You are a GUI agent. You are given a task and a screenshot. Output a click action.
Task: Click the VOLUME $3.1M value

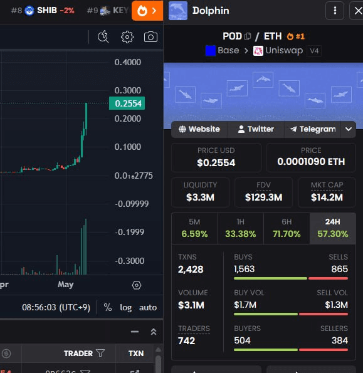191,305
